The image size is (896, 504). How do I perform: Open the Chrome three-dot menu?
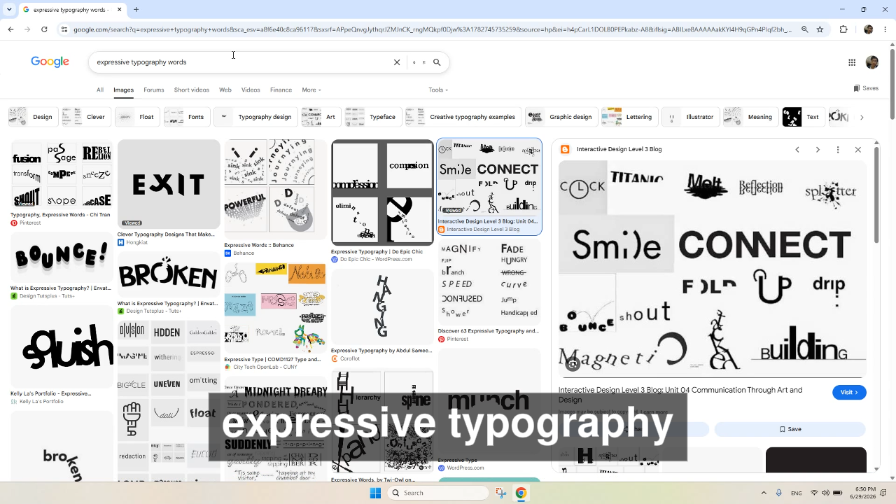click(x=884, y=29)
